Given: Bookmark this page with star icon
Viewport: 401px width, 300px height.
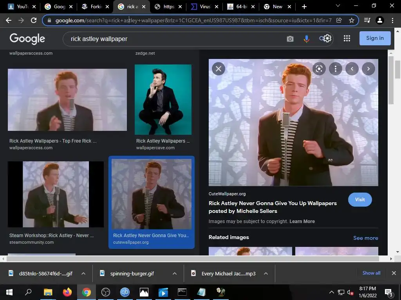Looking at the screenshot, I should tap(352, 20).
